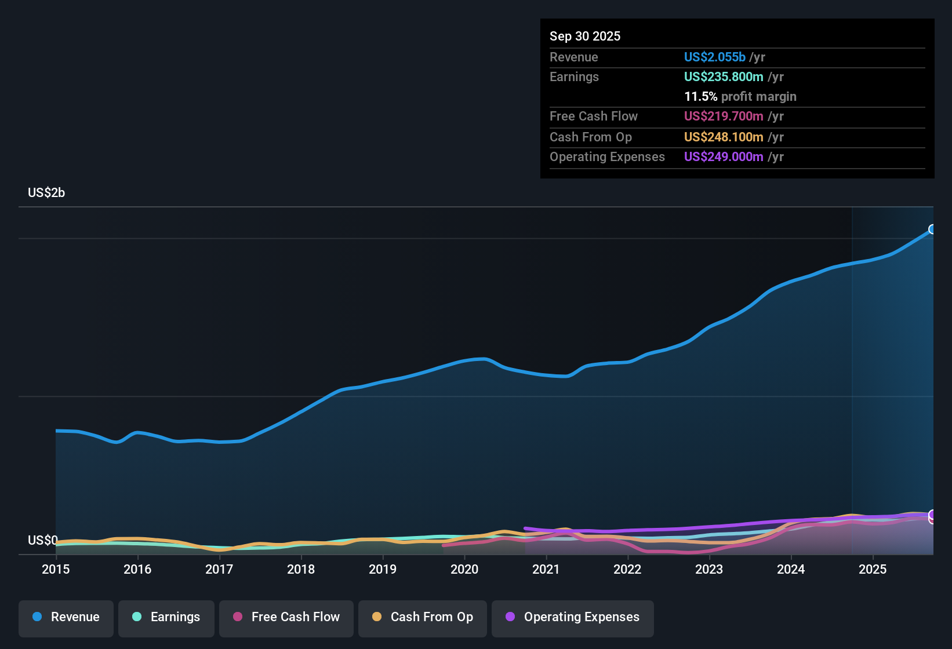This screenshot has height=649, width=952.
Task: Click the orange Cash From Op legend dot
Action: pos(377,617)
